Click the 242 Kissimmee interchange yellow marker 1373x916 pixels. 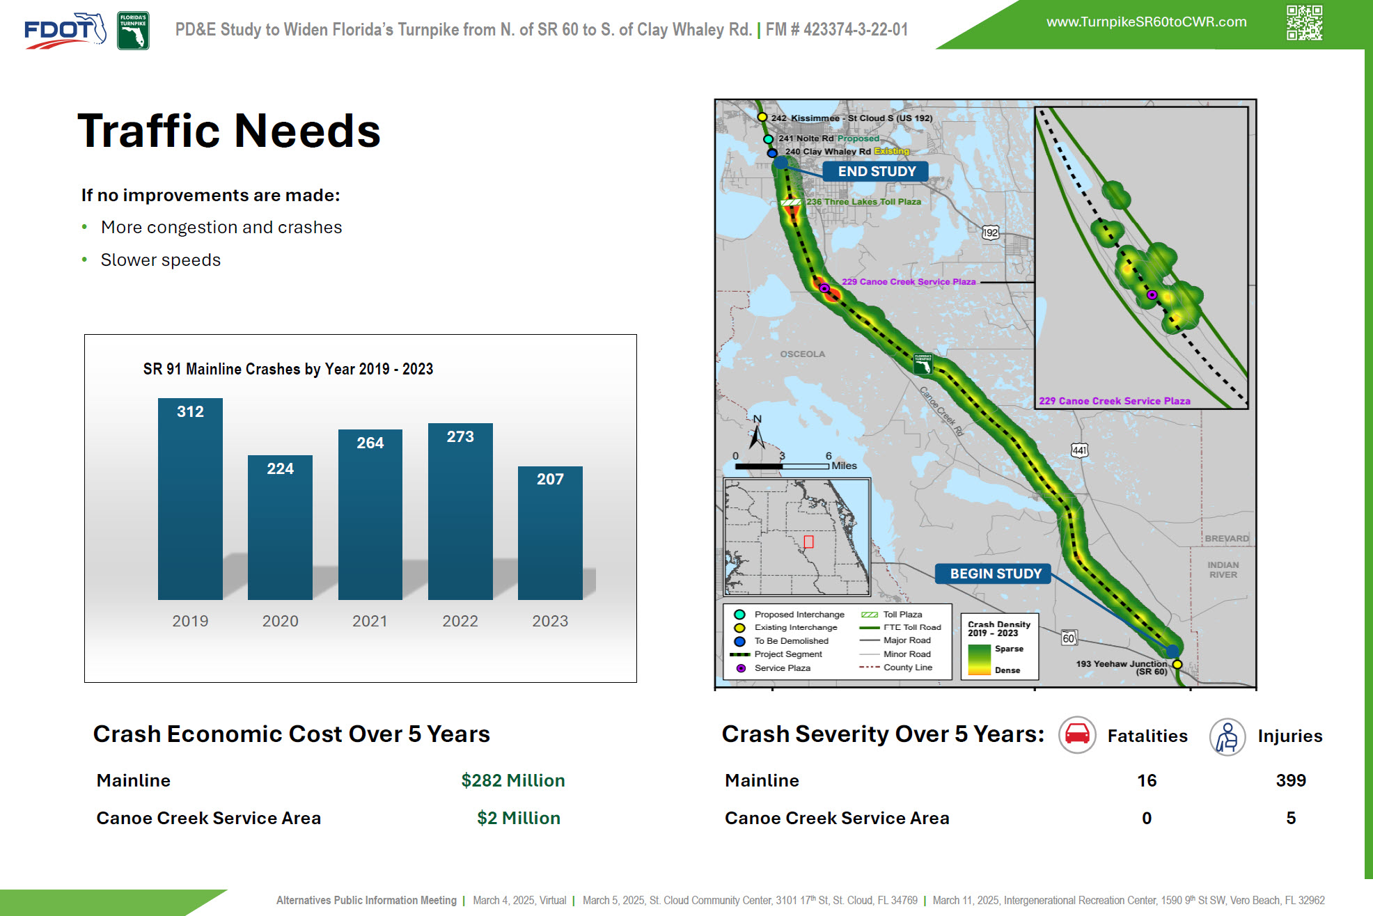(x=762, y=117)
